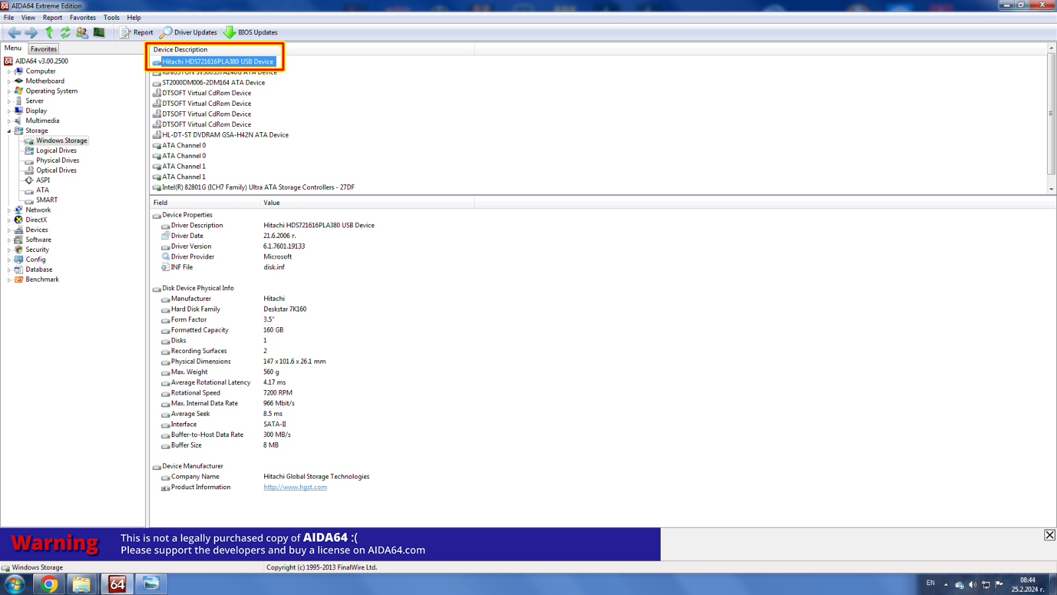
Task: Click the volume speaker tray icon
Action: [x=972, y=584]
